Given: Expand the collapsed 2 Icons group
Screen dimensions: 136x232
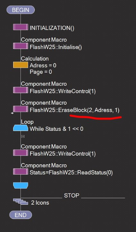Looking at the screenshot, I should click(21, 201).
